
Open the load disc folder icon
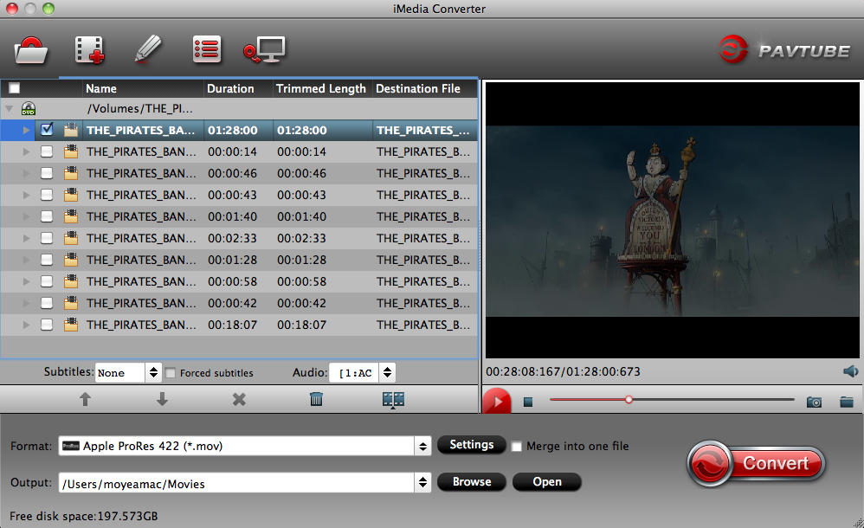(x=31, y=50)
